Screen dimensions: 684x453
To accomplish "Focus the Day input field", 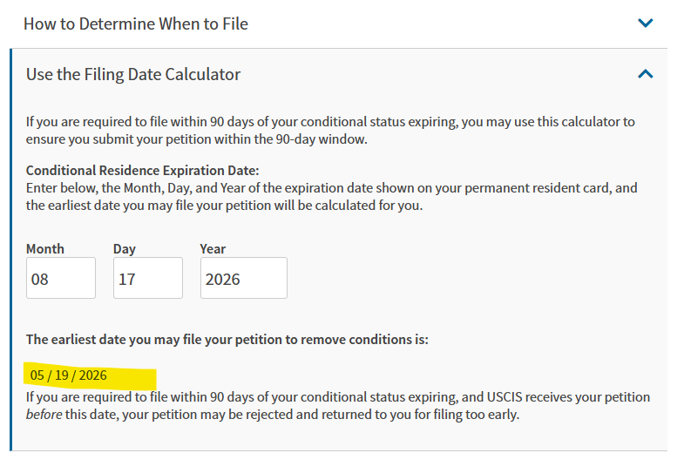I will coord(147,279).
